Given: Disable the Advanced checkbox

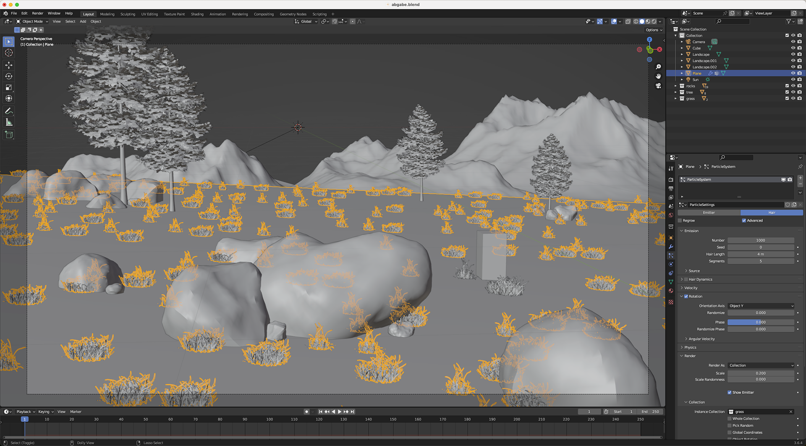Looking at the screenshot, I should point(744,221).
